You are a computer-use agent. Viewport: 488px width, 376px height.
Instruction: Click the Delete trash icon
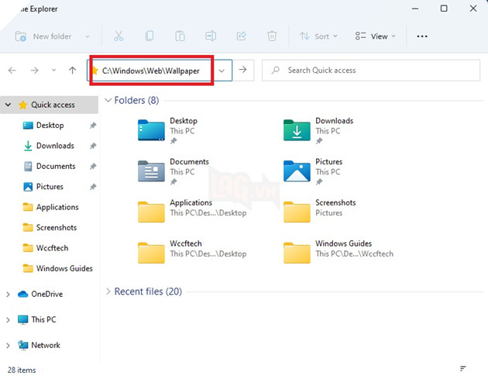[x=272, y=36]
